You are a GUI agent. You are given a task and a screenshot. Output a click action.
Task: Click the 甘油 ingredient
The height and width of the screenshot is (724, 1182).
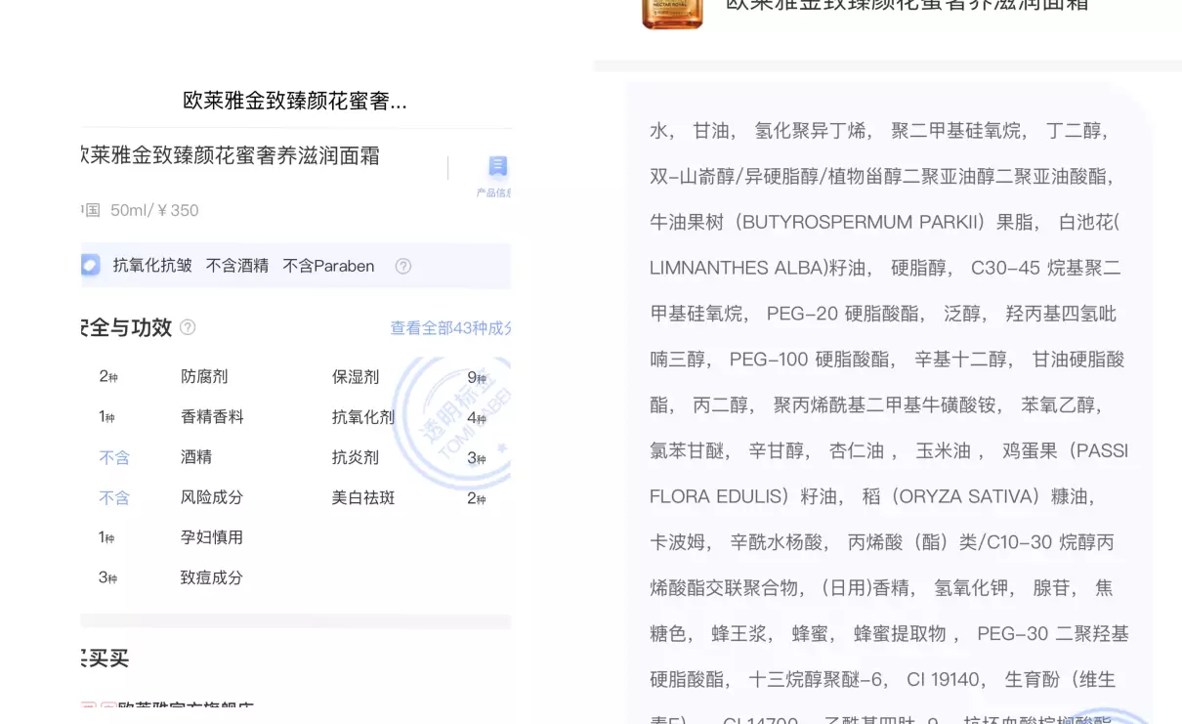pos(713,131)
